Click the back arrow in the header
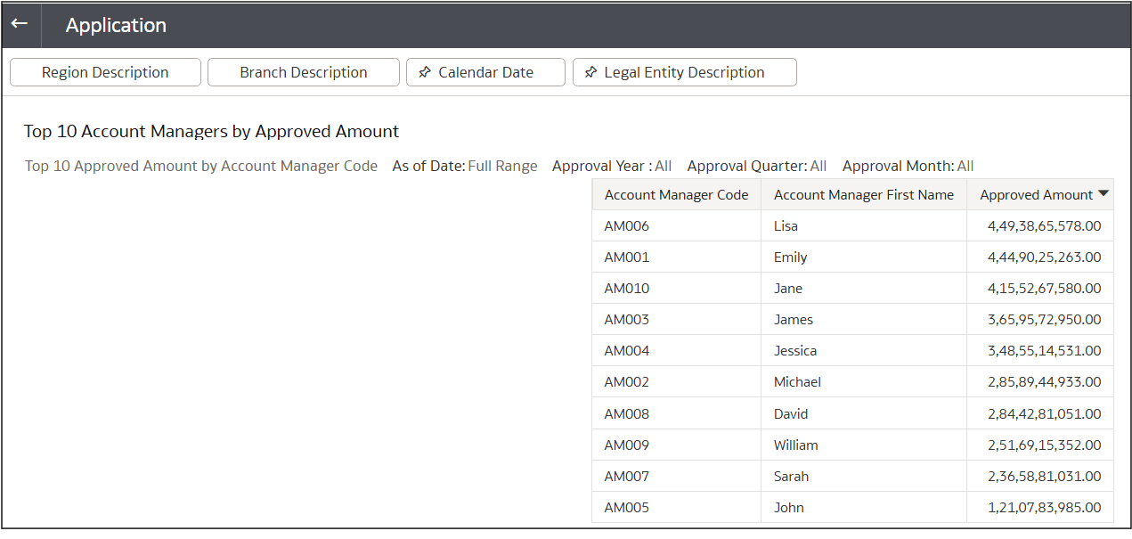The height and width of the screenshot is (539, 1132). coord(20,24)
